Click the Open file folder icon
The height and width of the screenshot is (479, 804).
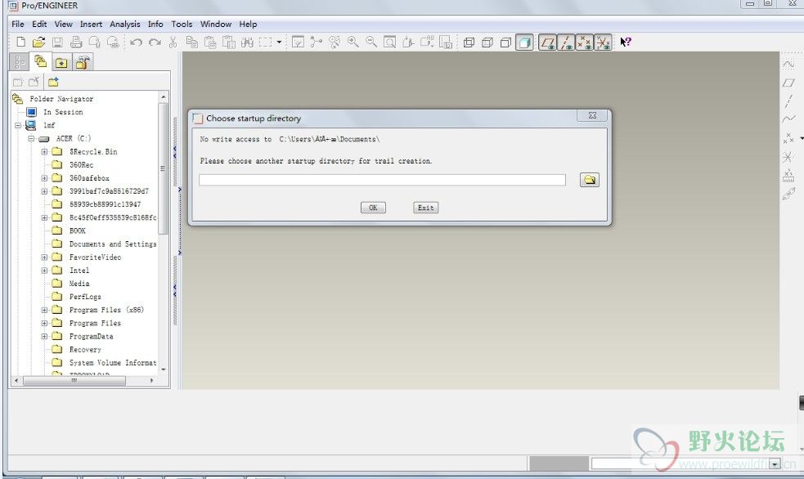click(x=39, y=42)
